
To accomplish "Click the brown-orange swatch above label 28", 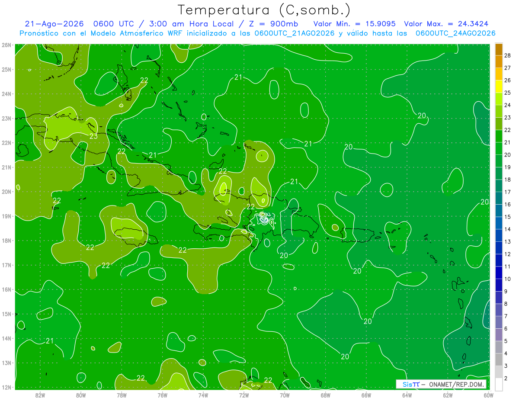I will click(x=499, y=49).
